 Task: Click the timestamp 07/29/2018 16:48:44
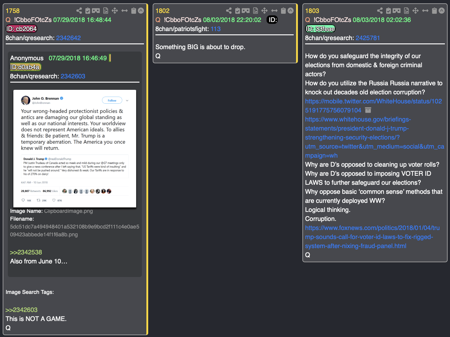82,20
